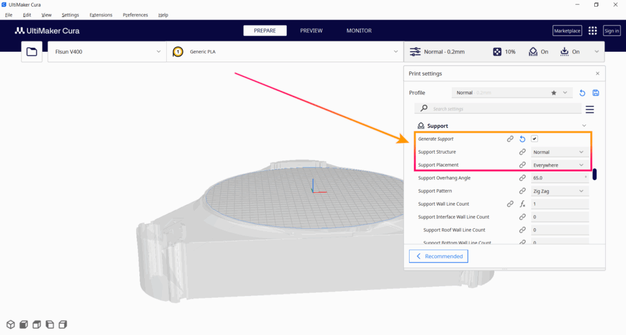Viewport: 626px width, 335px height.
Task: Click link icon beside Support Pattern
Action: [x=522, y=191]
